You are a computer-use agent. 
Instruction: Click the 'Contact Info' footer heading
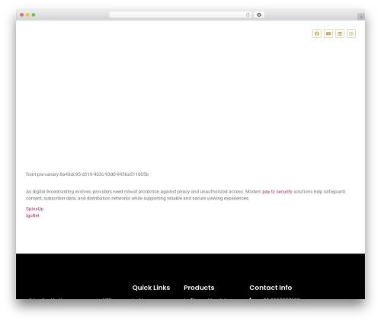(271, 288)
